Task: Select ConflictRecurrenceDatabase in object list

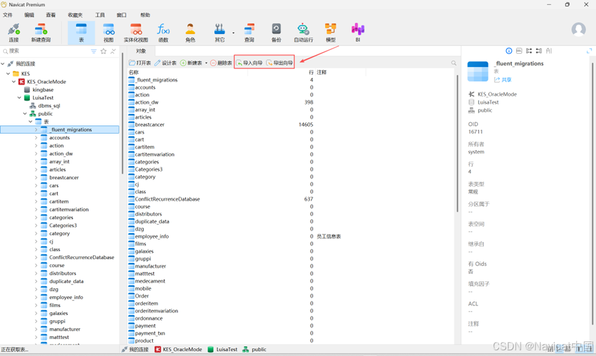Action: point(167,199)
